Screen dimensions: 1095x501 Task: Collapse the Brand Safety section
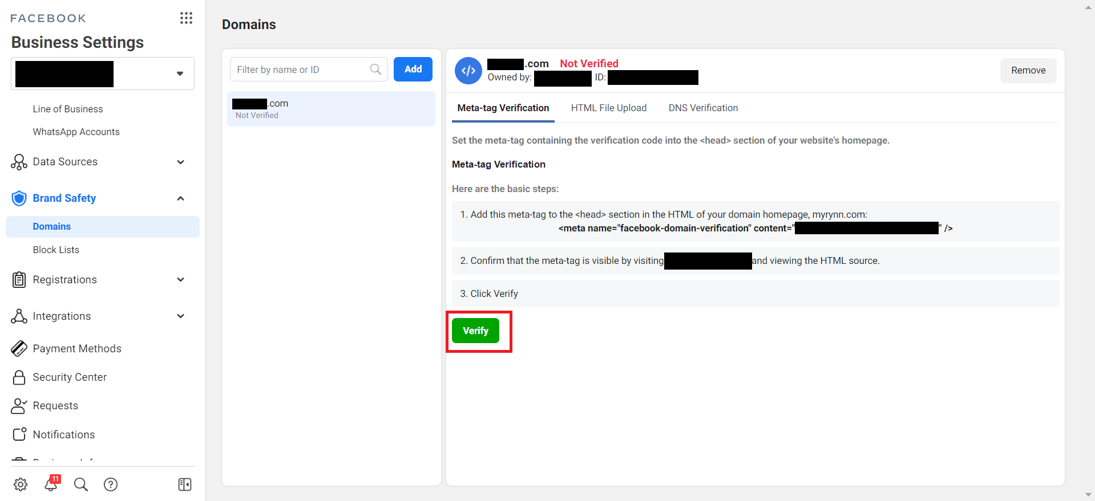point(181,198)
